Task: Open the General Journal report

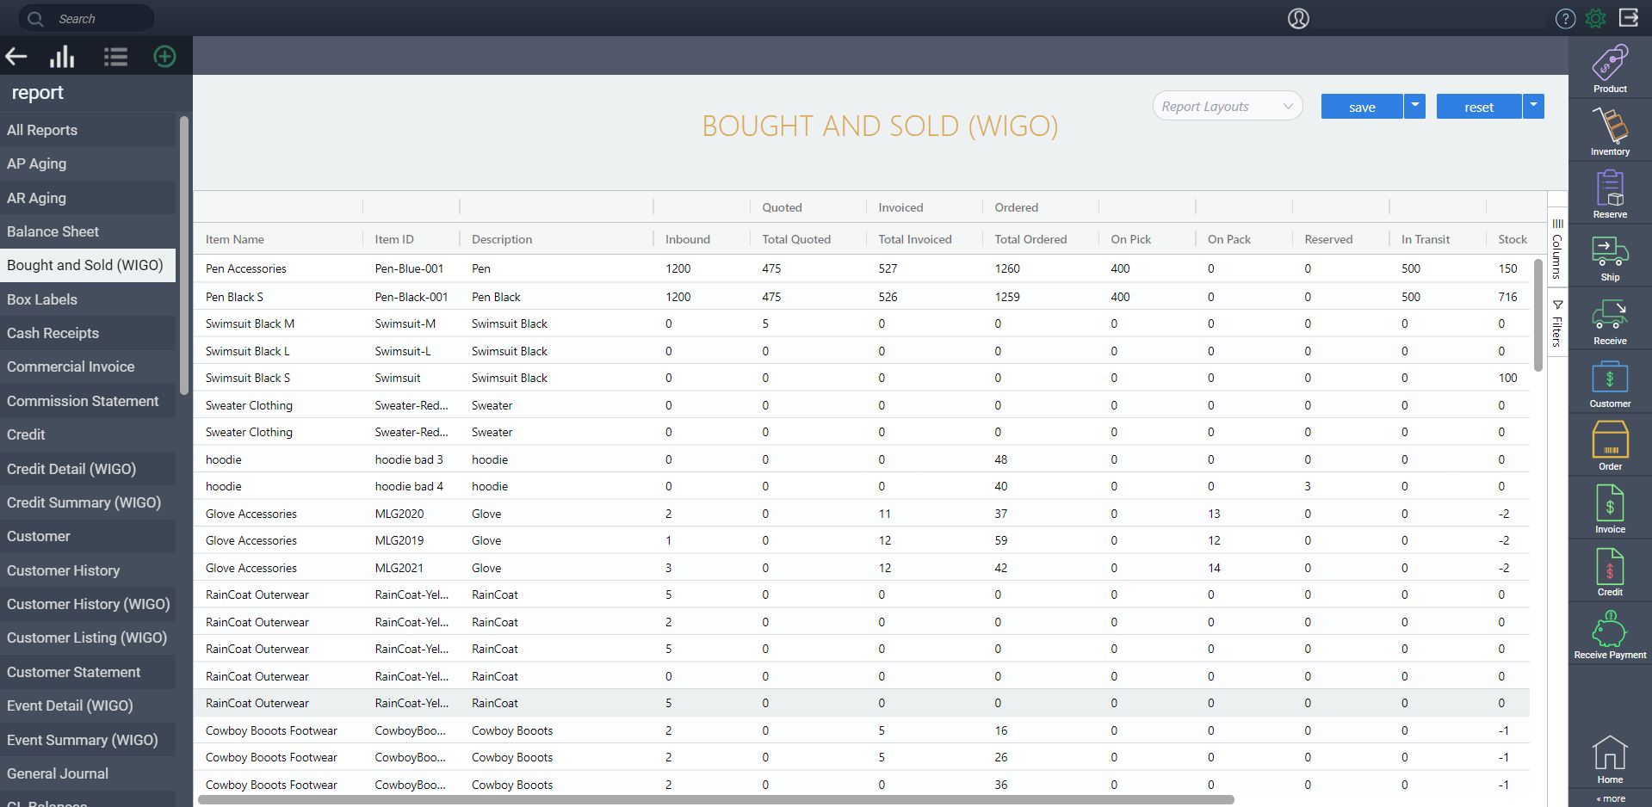Action: (x=88, y=773)
